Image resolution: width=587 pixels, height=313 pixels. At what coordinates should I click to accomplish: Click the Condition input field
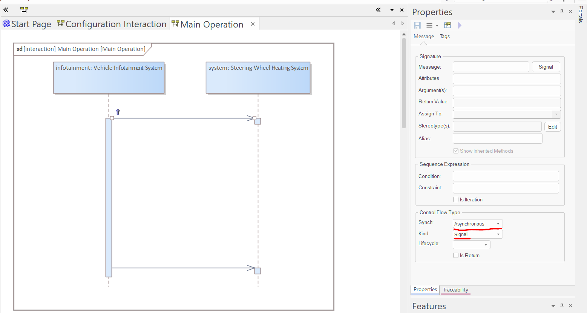[506, 176]
